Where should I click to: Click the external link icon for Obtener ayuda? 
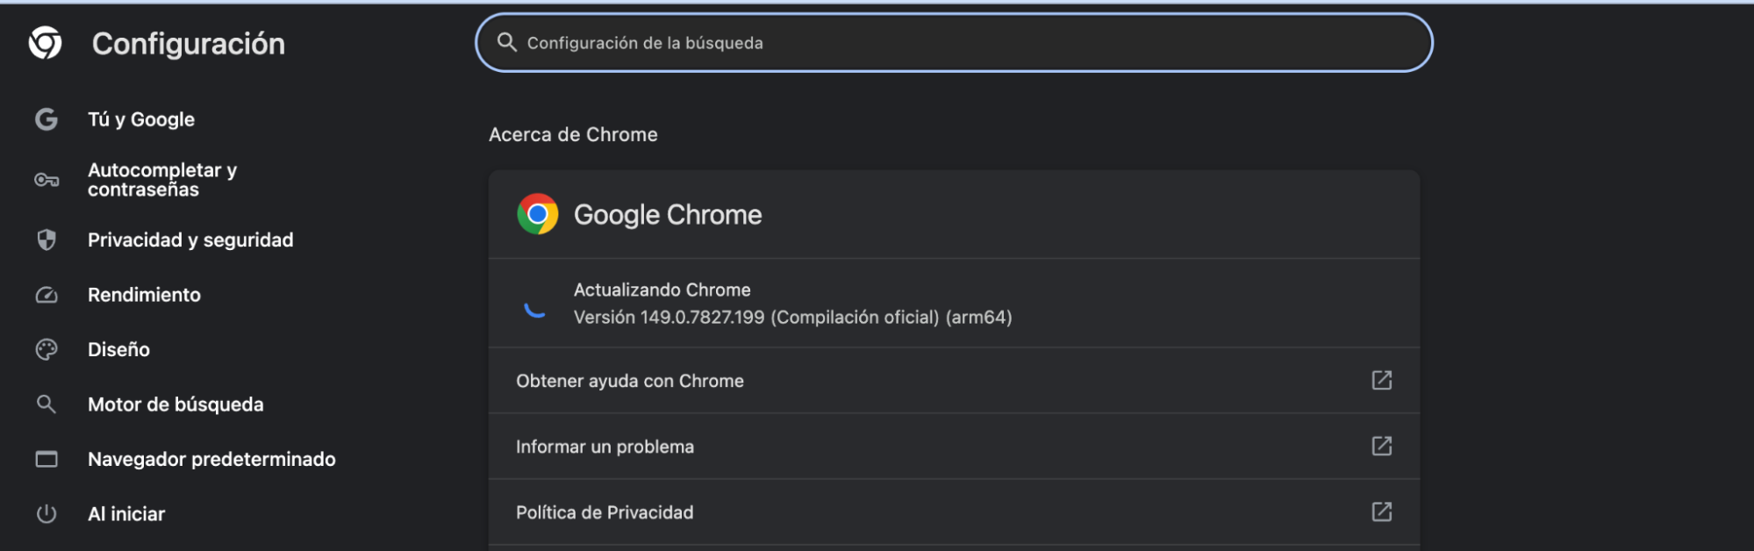1382,380
